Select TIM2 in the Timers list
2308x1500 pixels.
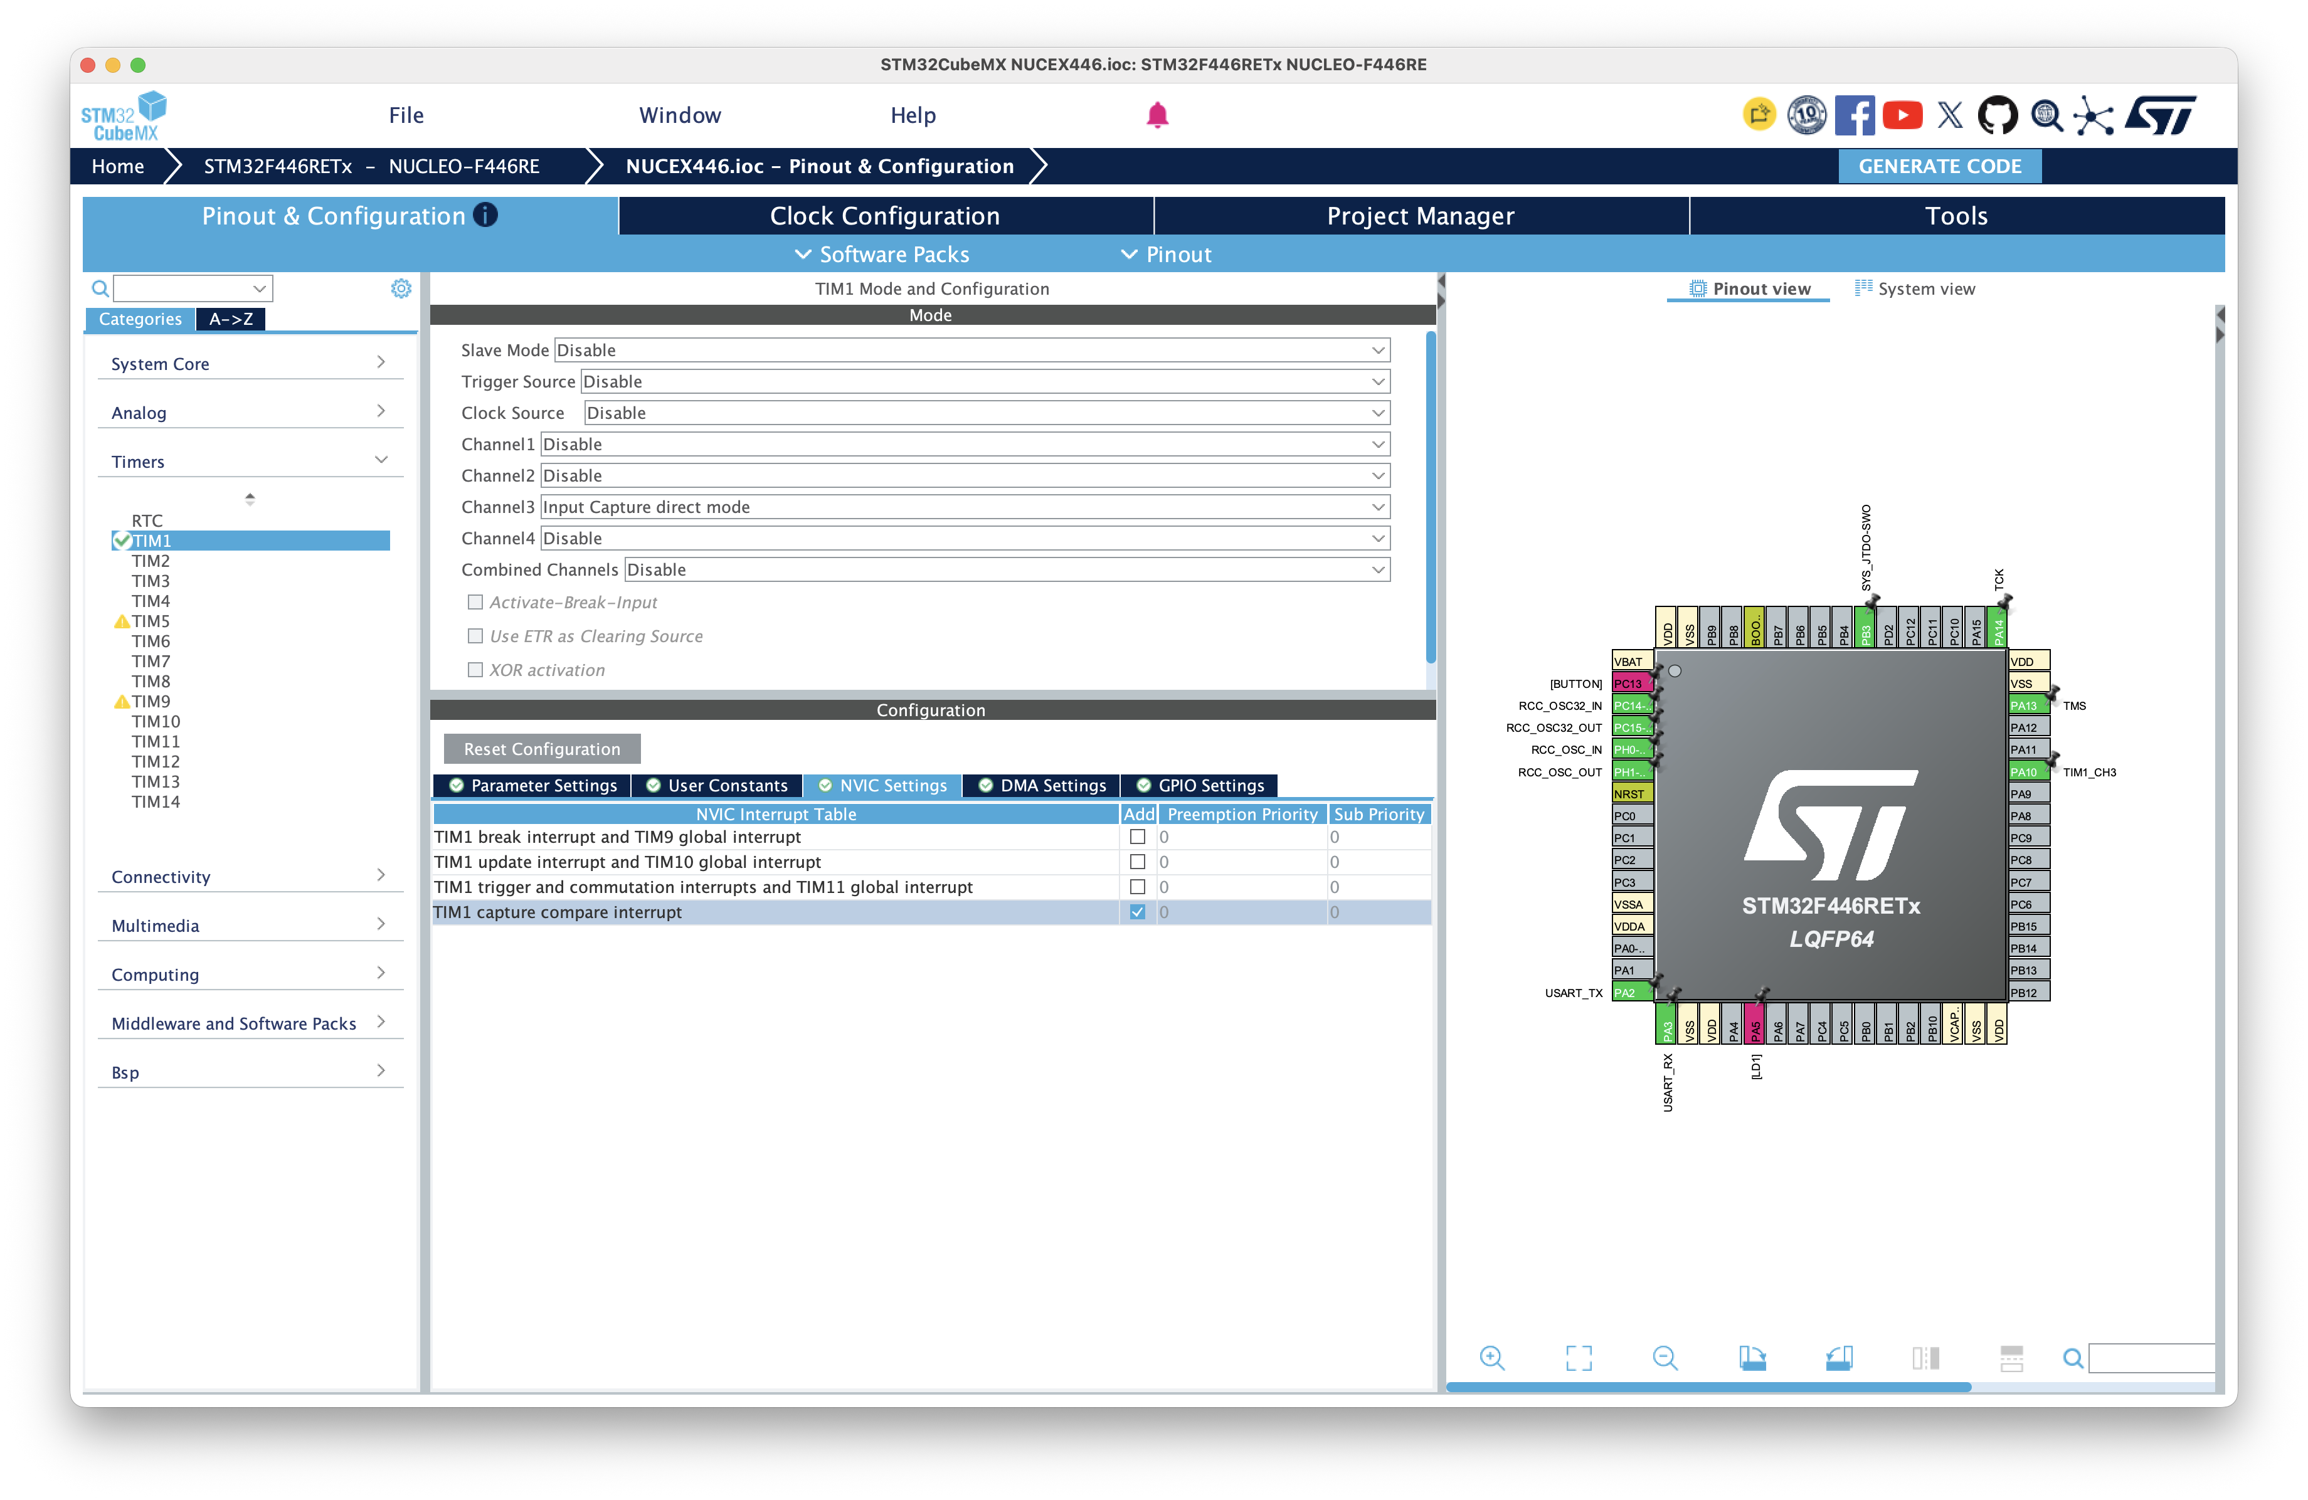[151, 561]
